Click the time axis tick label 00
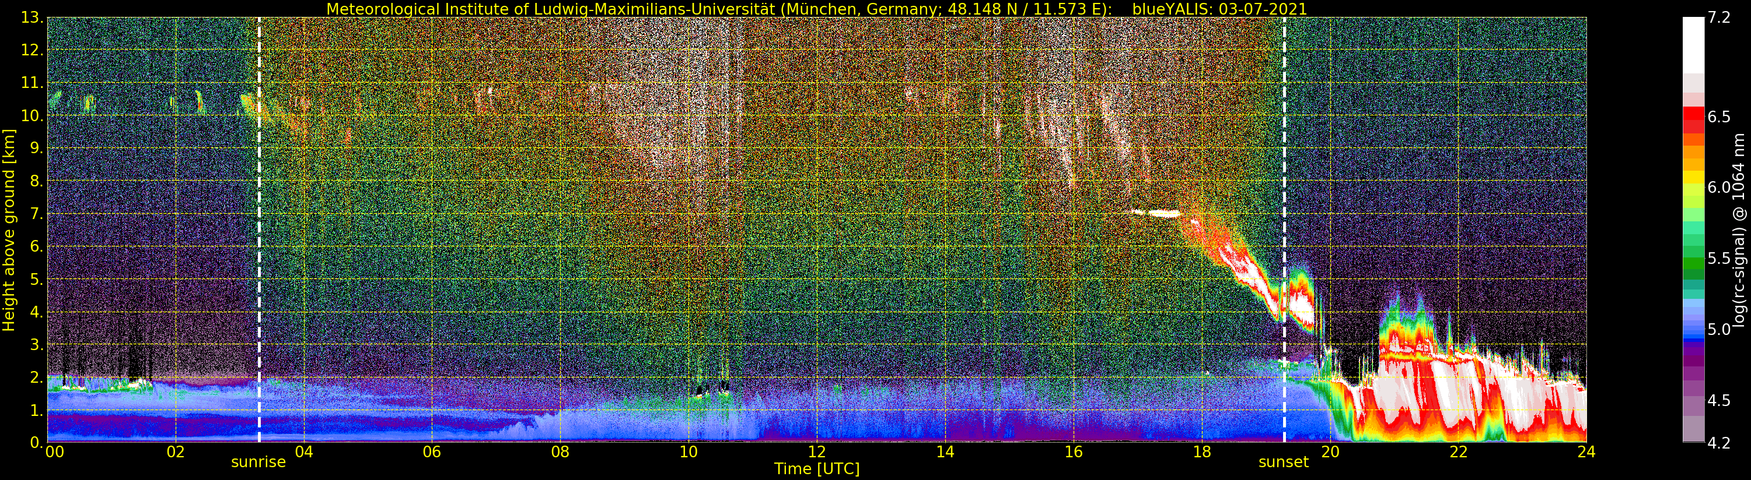The width and height of the screenshot is (1751, 480). 54,452
